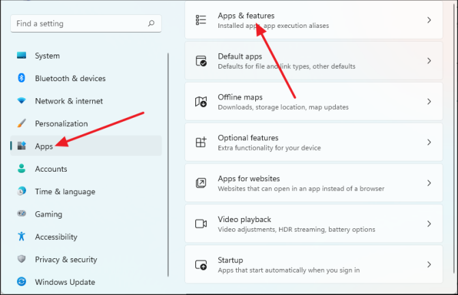The width and height of the screenshot is (458, 295).
Task: Click the Windows Update sync icon
Action: [22, 282]
